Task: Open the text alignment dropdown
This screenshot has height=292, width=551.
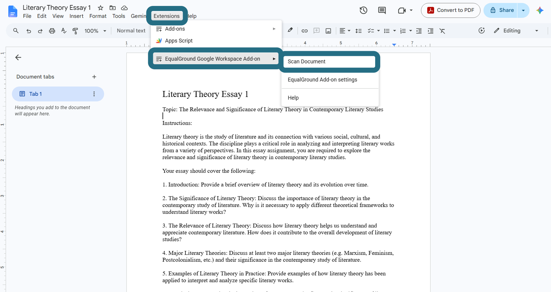Action: (x=345, y=31)
